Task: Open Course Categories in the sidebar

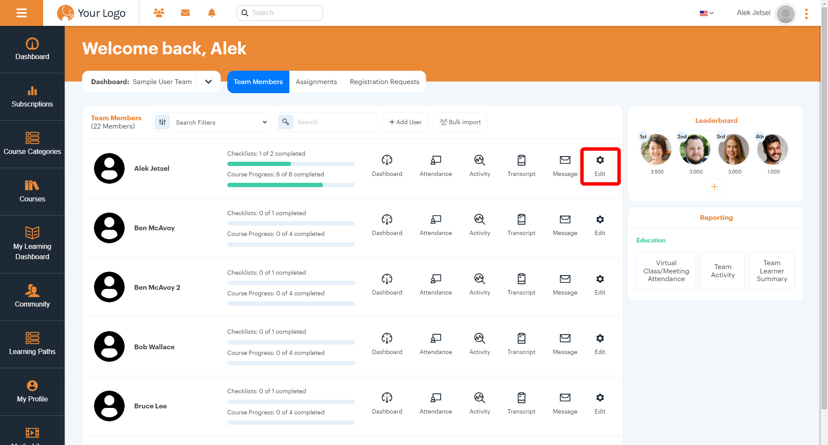Action: 32,144
